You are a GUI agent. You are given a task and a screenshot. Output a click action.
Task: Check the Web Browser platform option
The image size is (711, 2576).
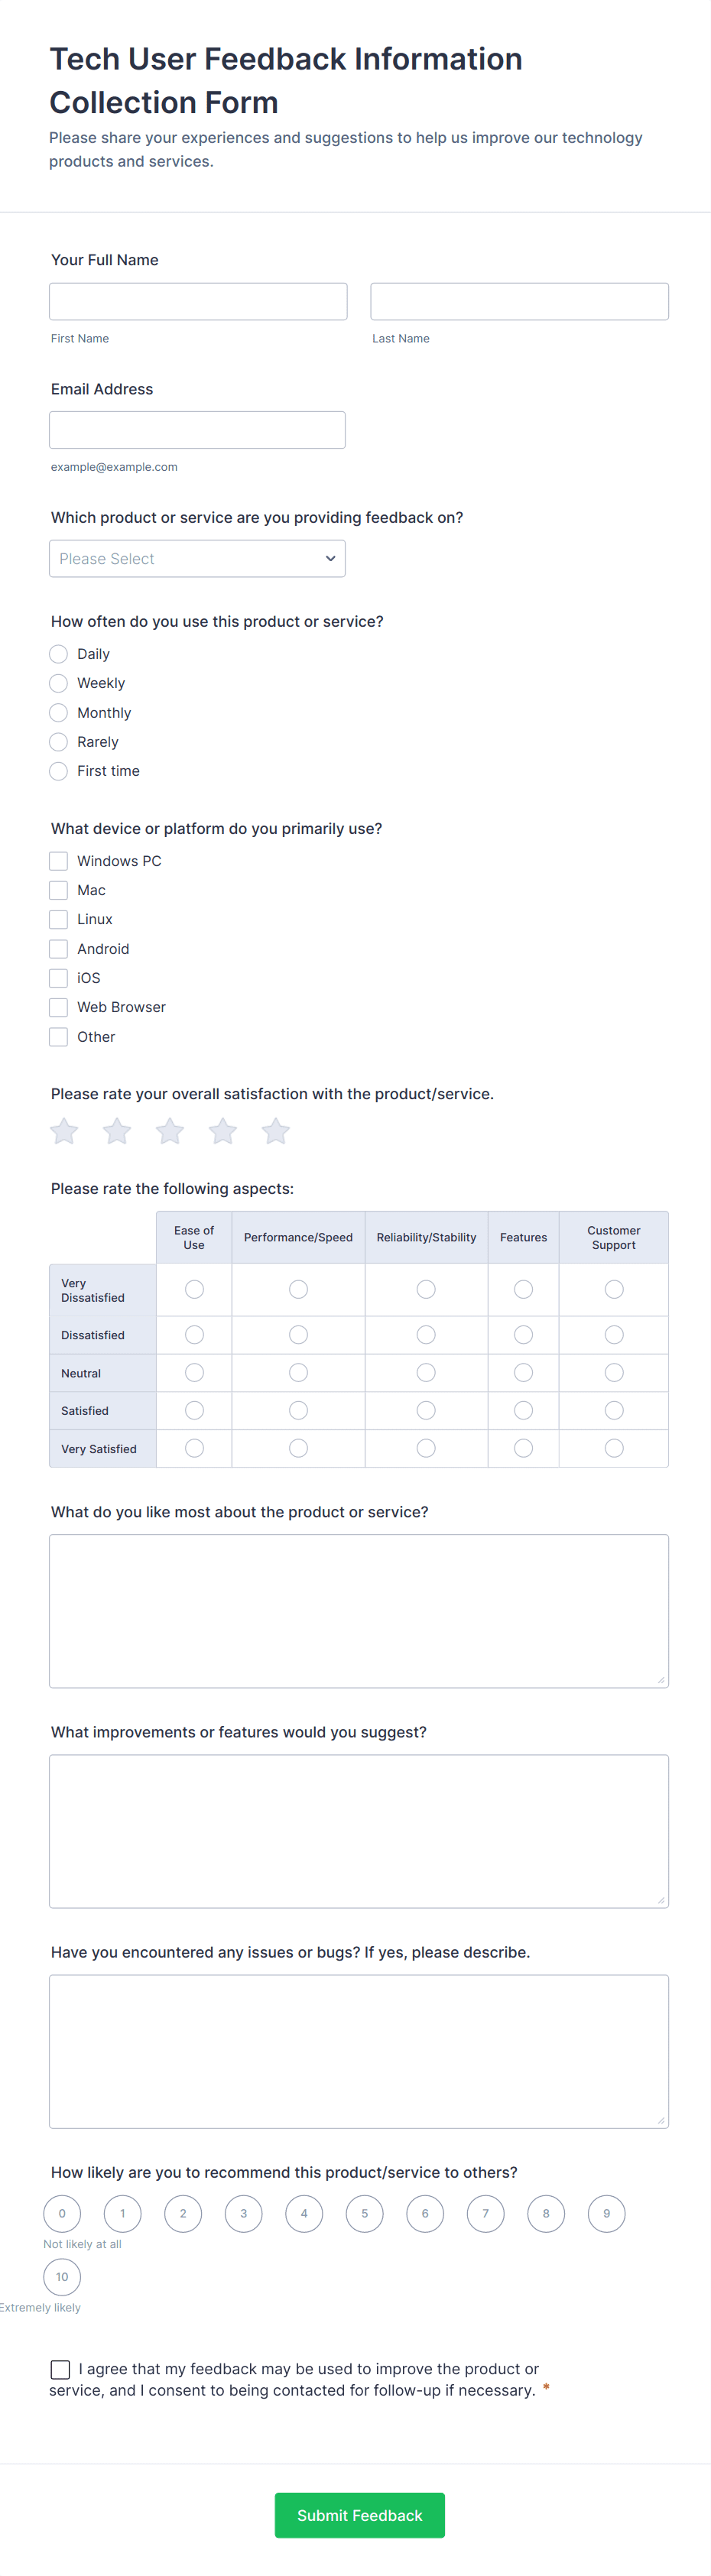click(x=58, y=1006)
